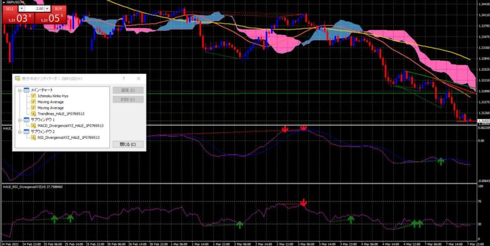Click the 閉じる (C) button
This screenshot has height=246, width=490.
[x=128, y=145]
